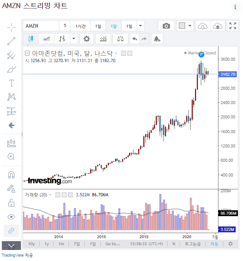Set range to 1y
The image size is (243, 261).
[x=47, y=244]
